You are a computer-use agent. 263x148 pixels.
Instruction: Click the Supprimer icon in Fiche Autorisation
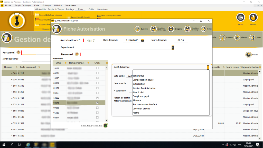[138, 29]
